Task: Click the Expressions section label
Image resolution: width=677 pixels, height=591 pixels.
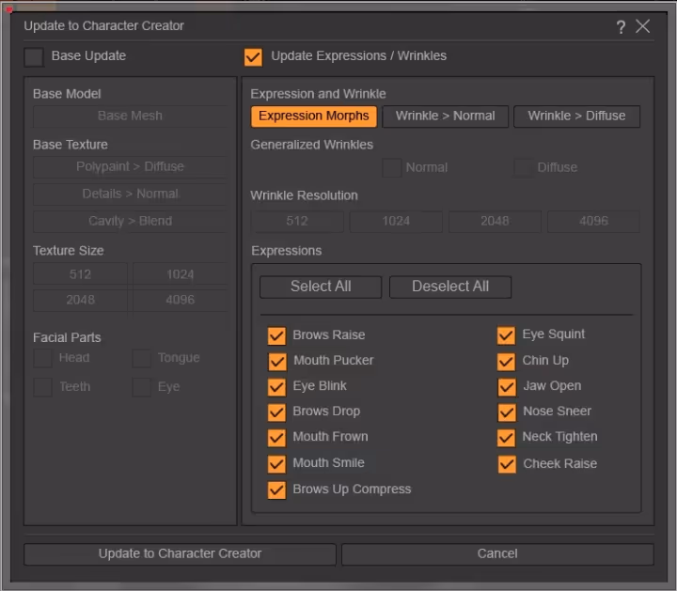Action: point(286,251)
